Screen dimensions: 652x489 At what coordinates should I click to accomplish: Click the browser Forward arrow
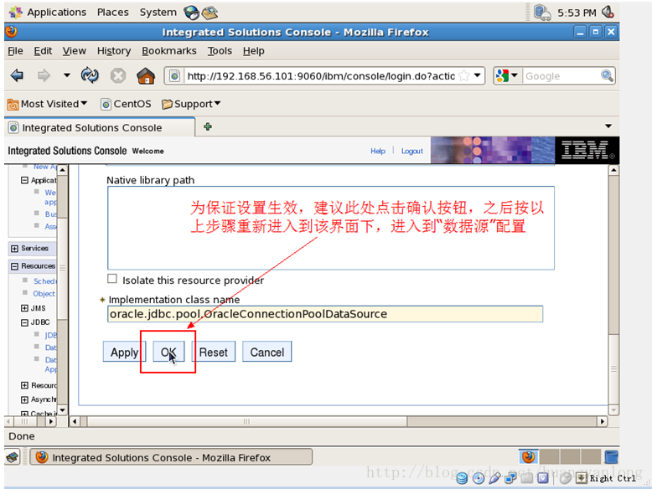coord(44,75)
